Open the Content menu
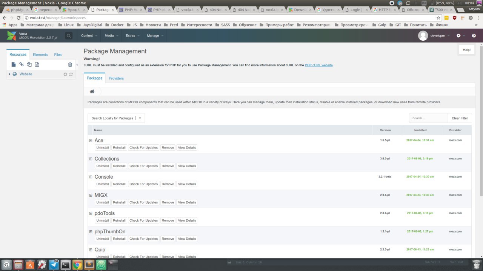The image size is (483, 271). click(89, 36)
